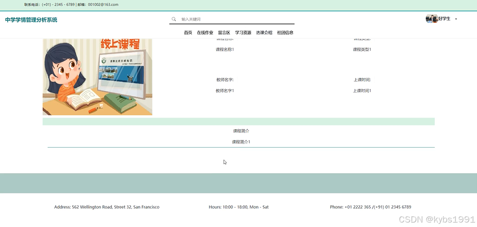The width and height of the screenshot is (477, 227).
Task: Select 学习资源 in navigation
Action: pos(243,33)
